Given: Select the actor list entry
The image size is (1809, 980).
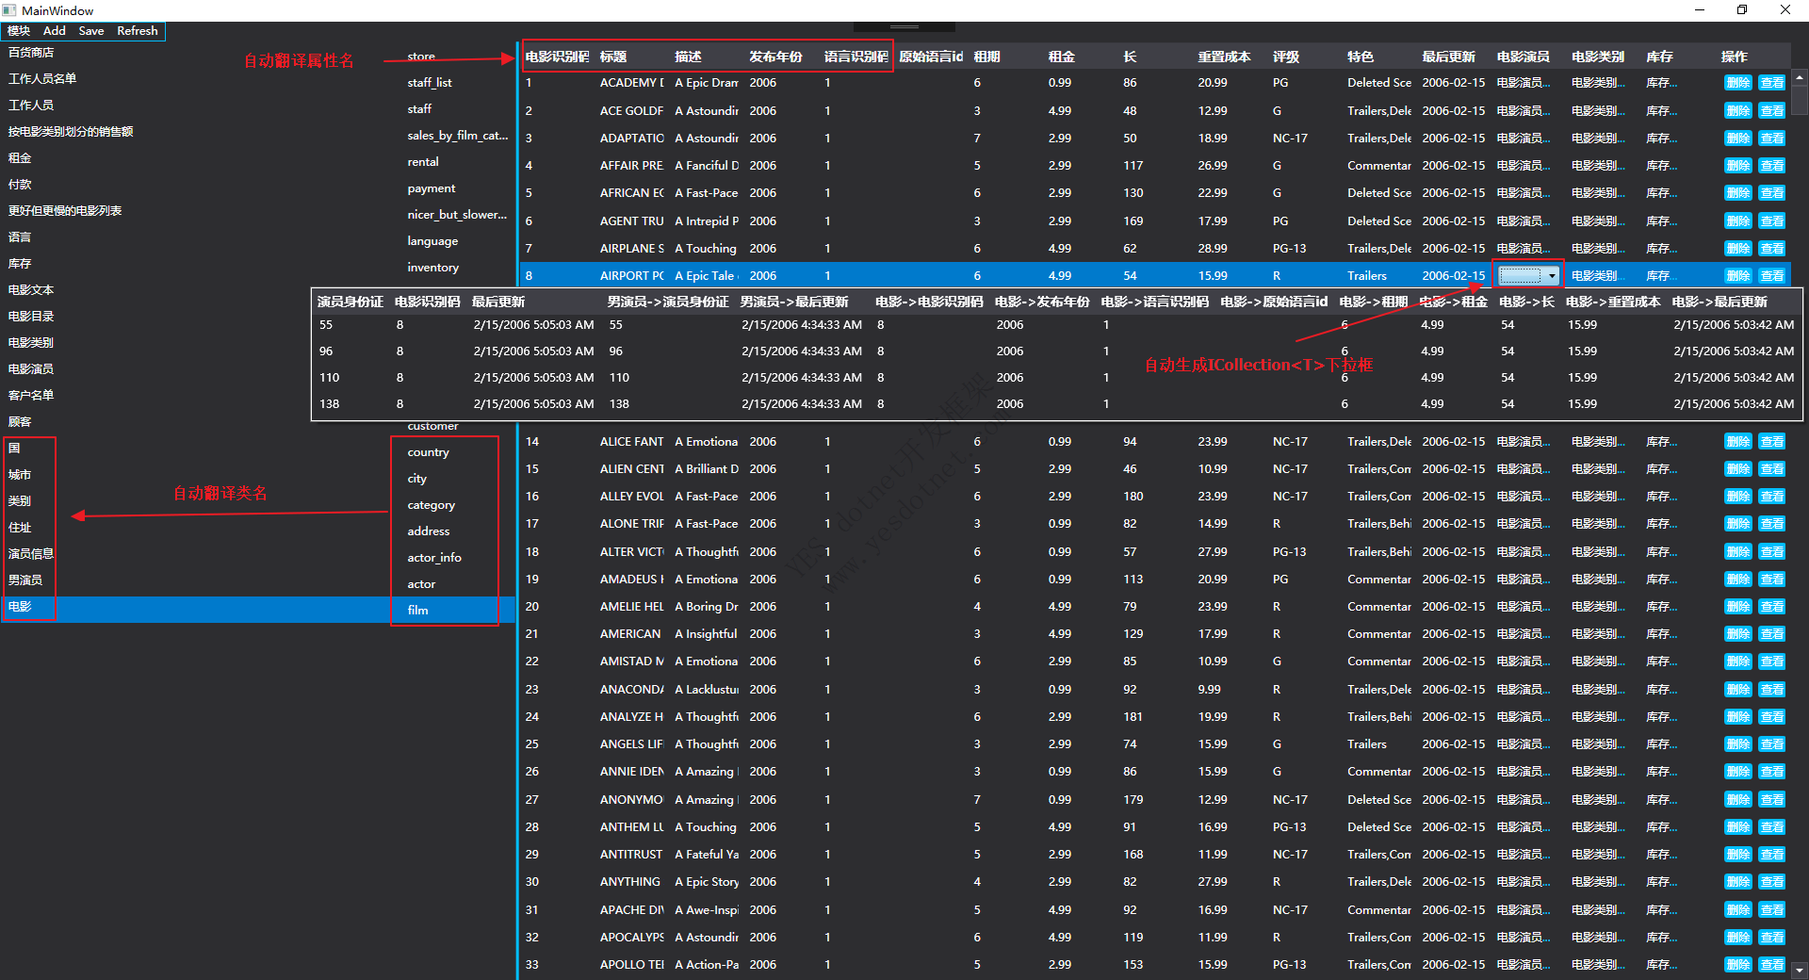Looking at the screenshot, I should (421, 584).
